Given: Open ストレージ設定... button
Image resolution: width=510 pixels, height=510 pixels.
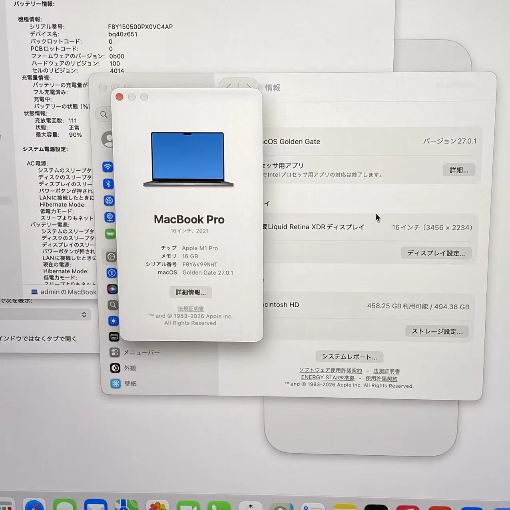Looking at the screenshot, I should (x=436, y=331).
